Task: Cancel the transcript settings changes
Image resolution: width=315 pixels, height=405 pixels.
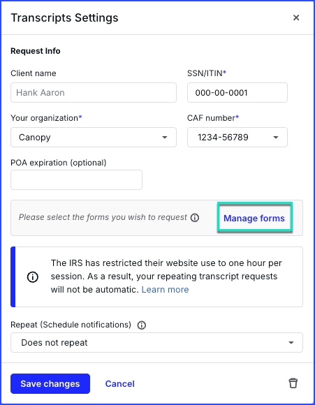Action: click(x=120, y=383)
